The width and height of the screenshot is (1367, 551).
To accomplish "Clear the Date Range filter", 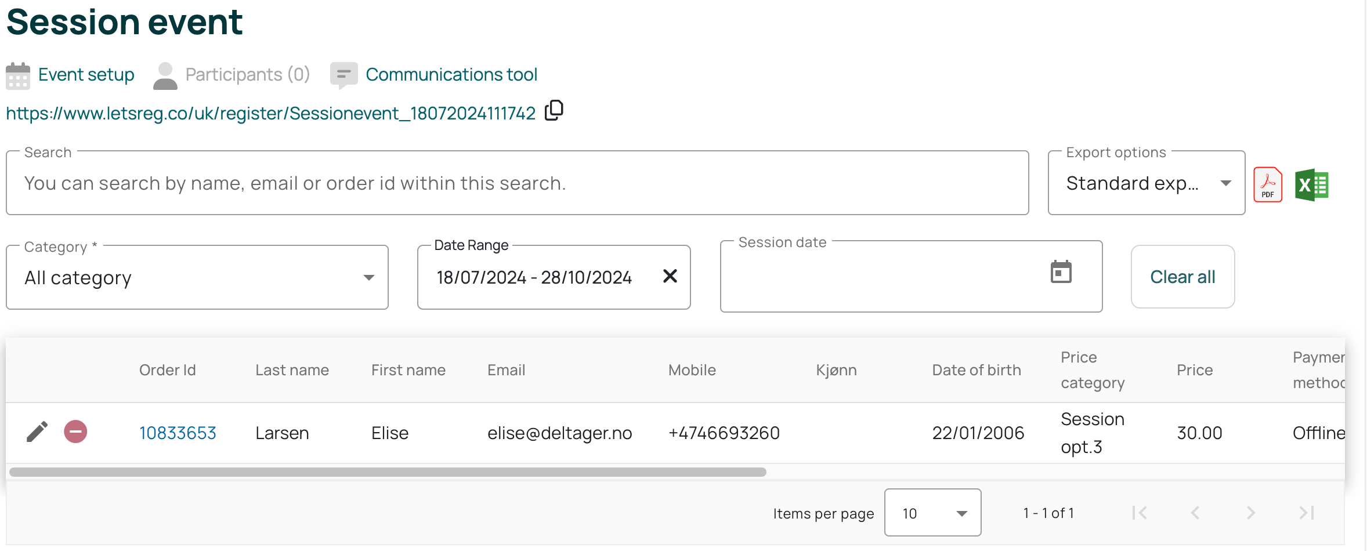I will (x=670, y=276).
